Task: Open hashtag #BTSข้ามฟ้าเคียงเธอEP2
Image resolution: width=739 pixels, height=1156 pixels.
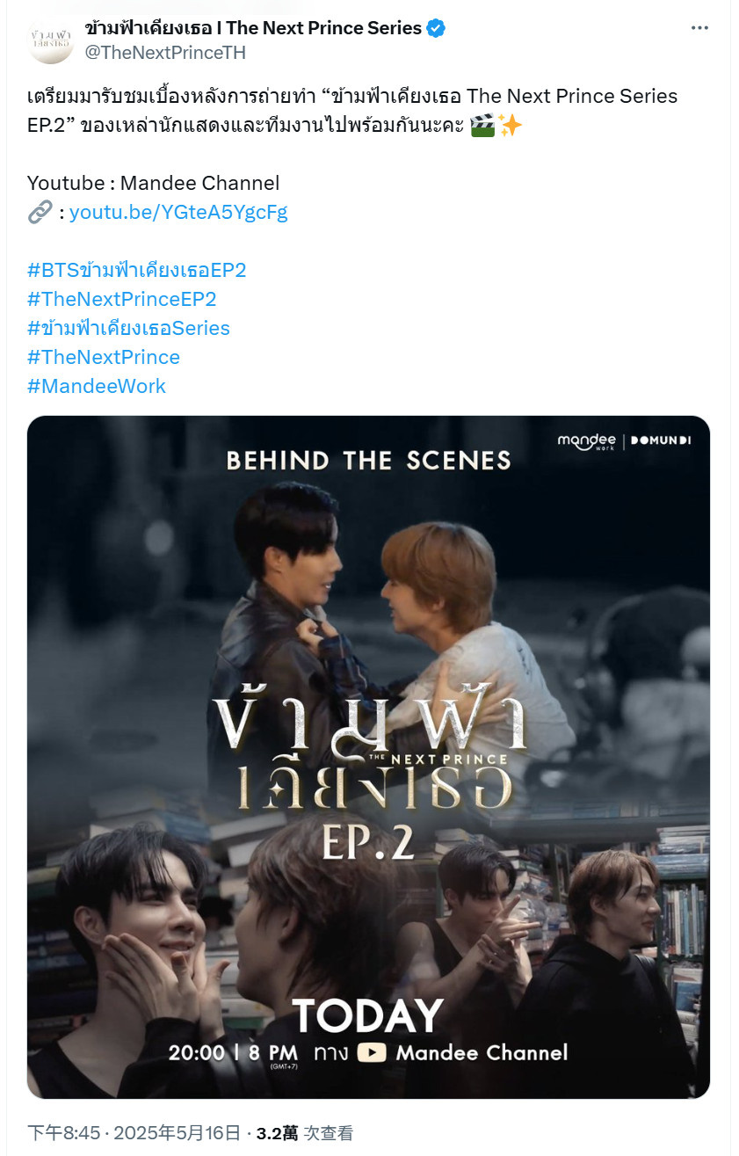Action: click(x=136, y=270)
